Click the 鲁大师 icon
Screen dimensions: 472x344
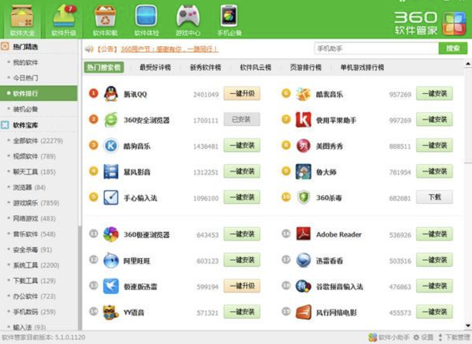[303, 172]
